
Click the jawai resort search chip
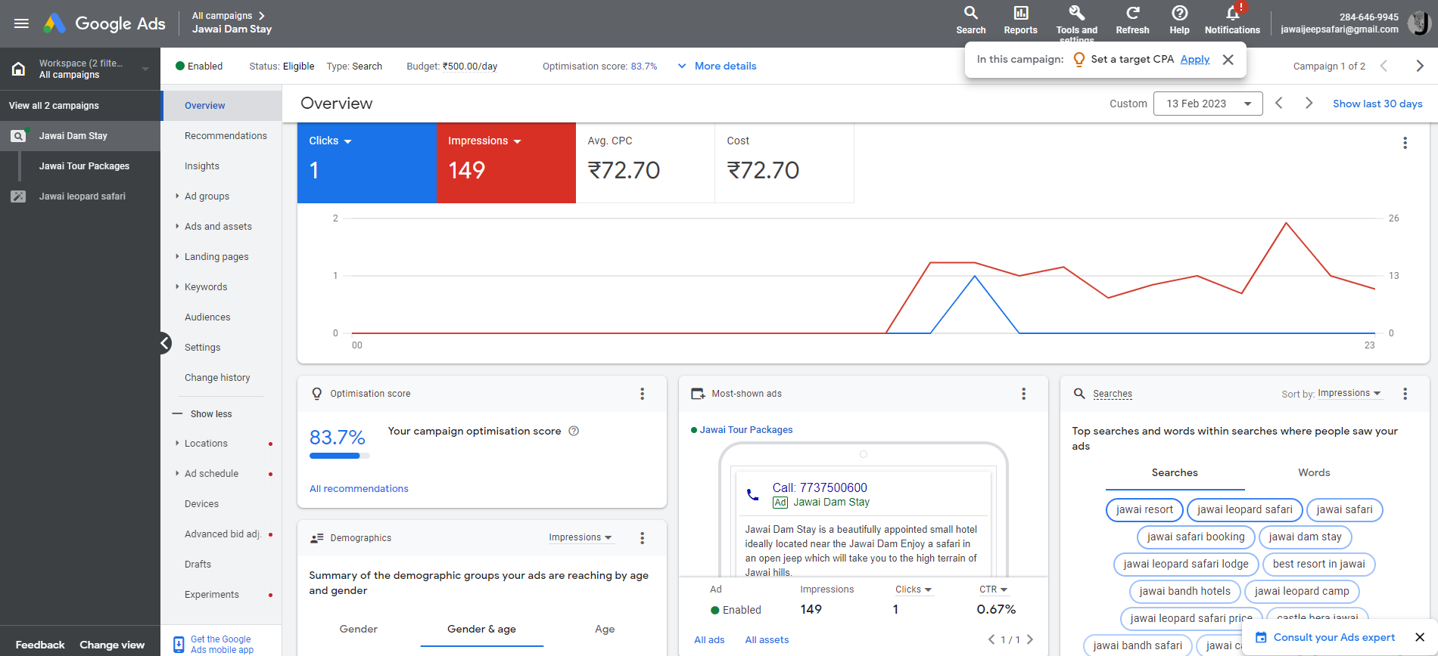(x=1144, y=510)
